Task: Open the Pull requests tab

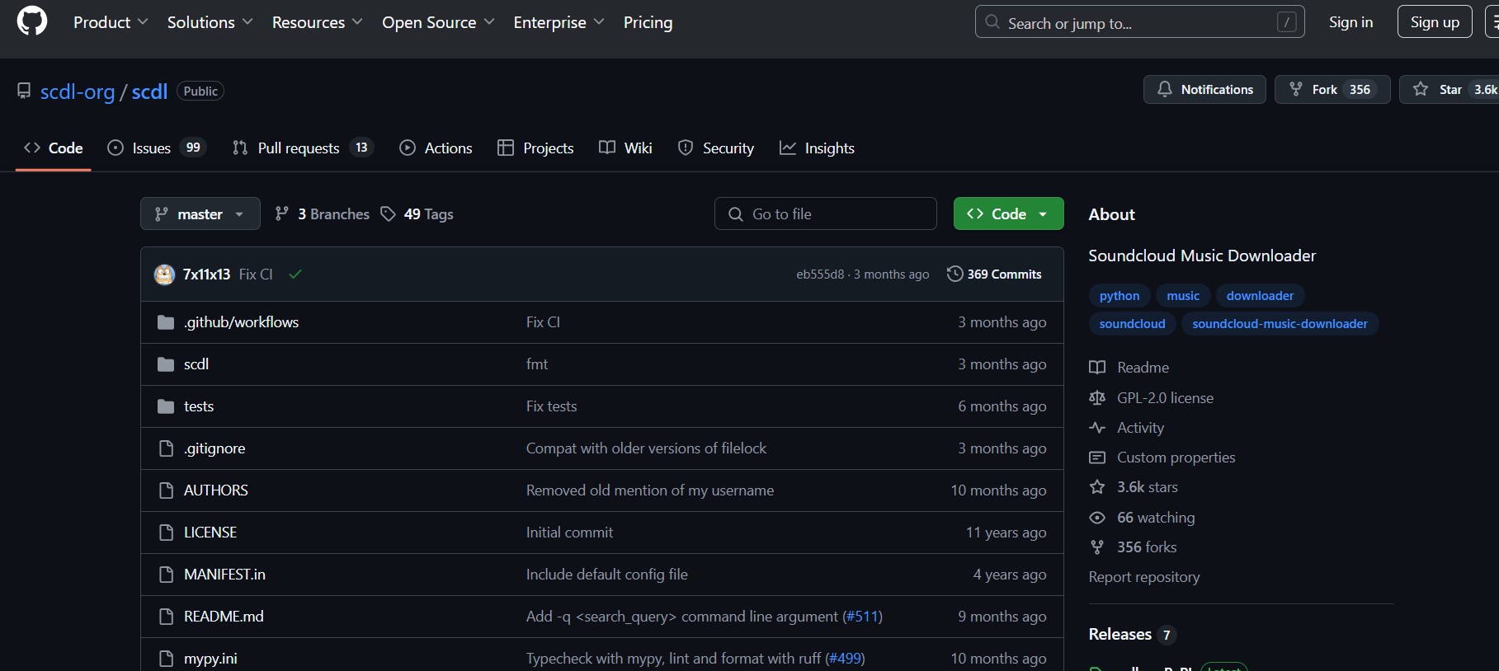Action: pyautogui.click(x=303, y=148)
